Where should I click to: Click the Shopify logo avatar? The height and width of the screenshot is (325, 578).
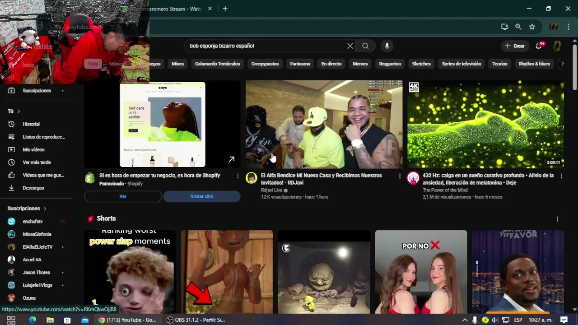(x=90, y=178)
